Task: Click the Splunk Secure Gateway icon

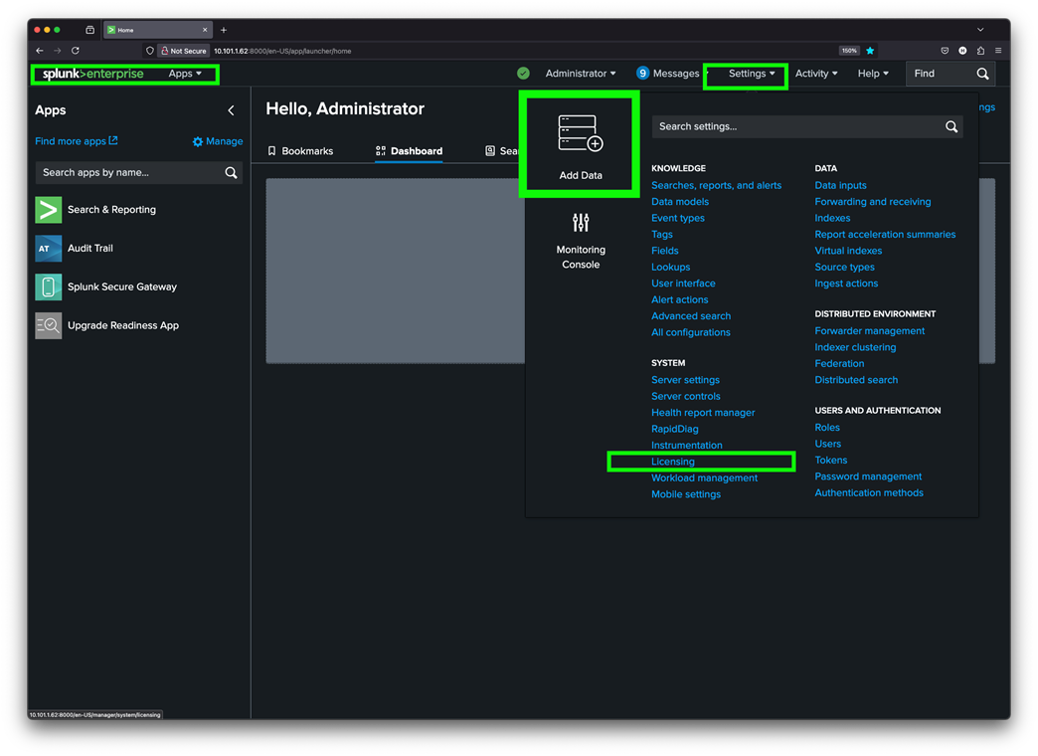Action: pyautogui.click(x=49, y=286)
